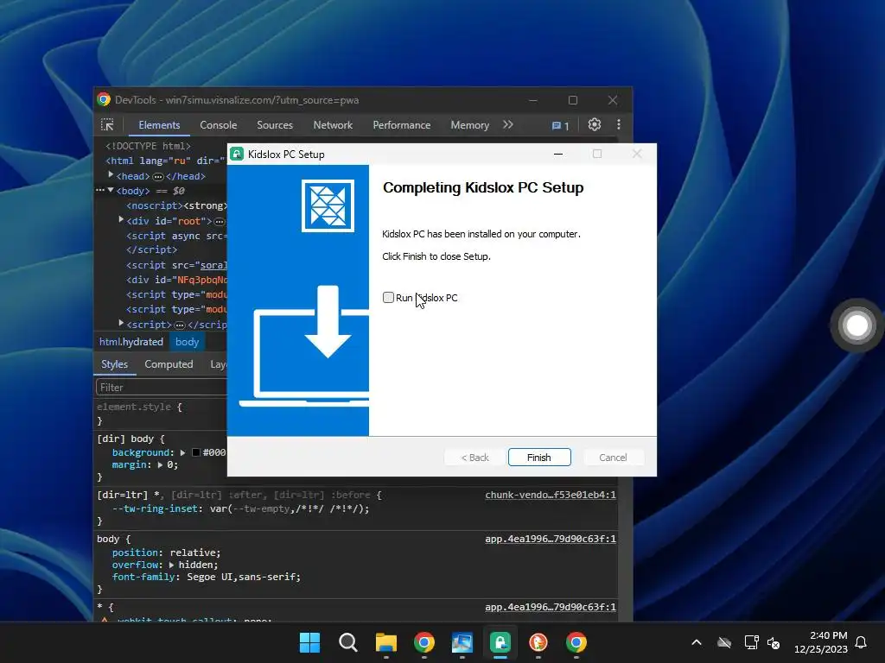Open the last Chrome icon in taskbar
This screenshot has height=663, width=885.
tap(576, 642)
